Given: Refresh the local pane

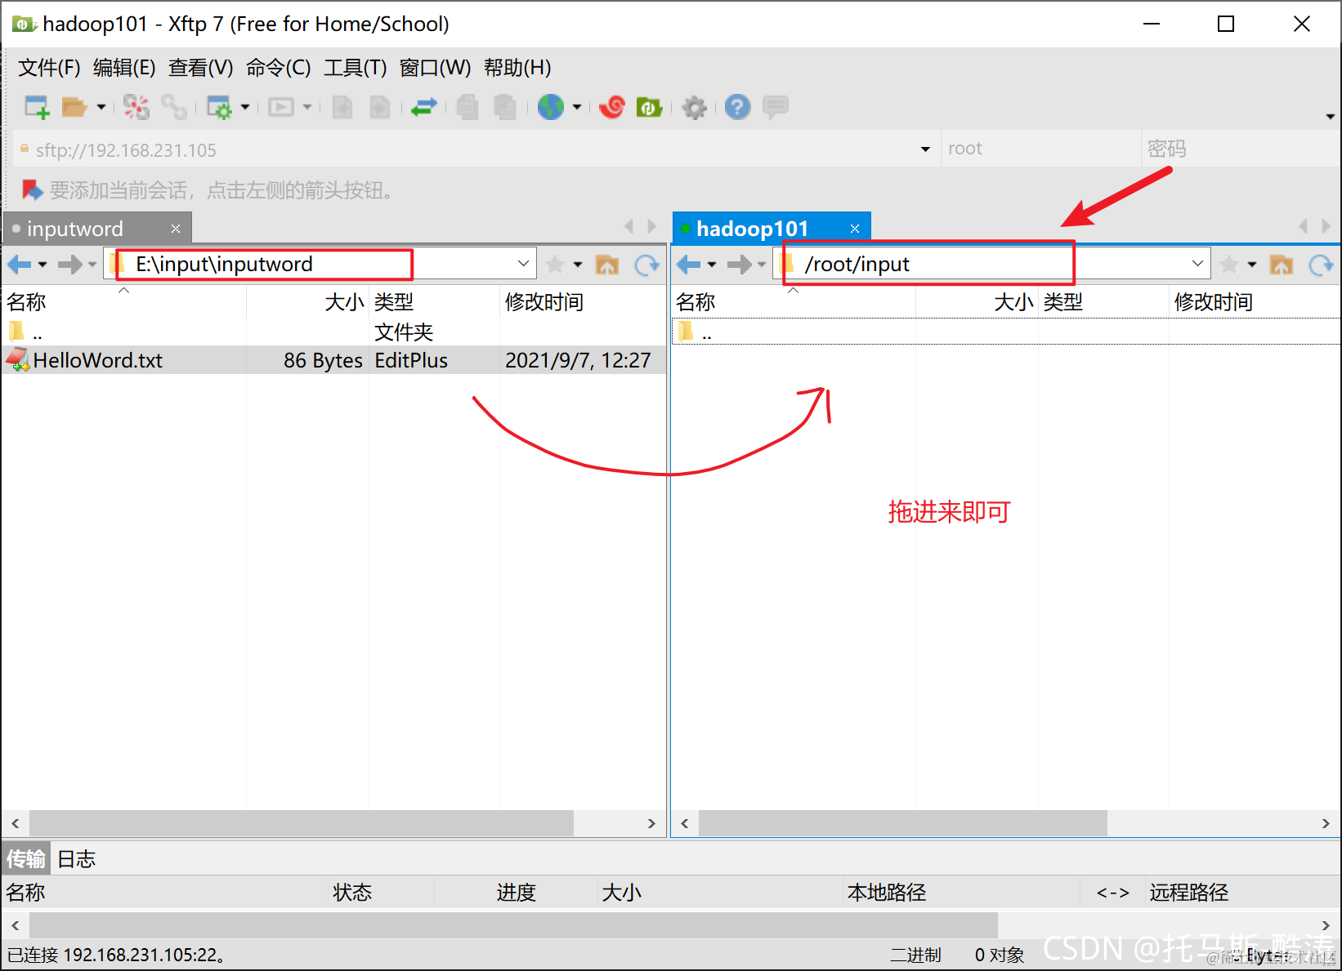Looking at the screenshot, I should click(x=647, y=264).
